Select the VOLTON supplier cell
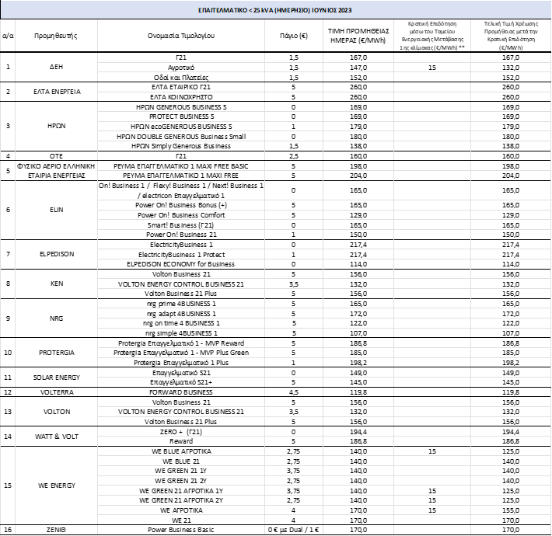Image resolution: width=552 pixels, height=536 pixels. [57, 412]
